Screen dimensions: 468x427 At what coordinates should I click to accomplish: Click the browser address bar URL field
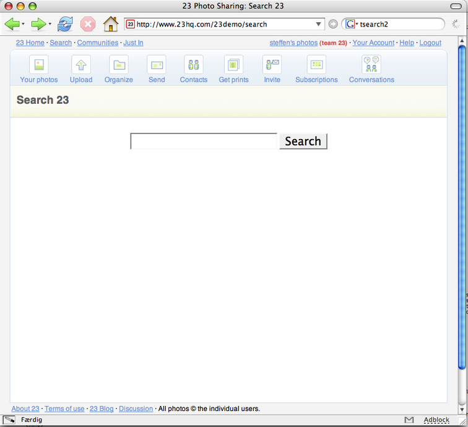225,24
